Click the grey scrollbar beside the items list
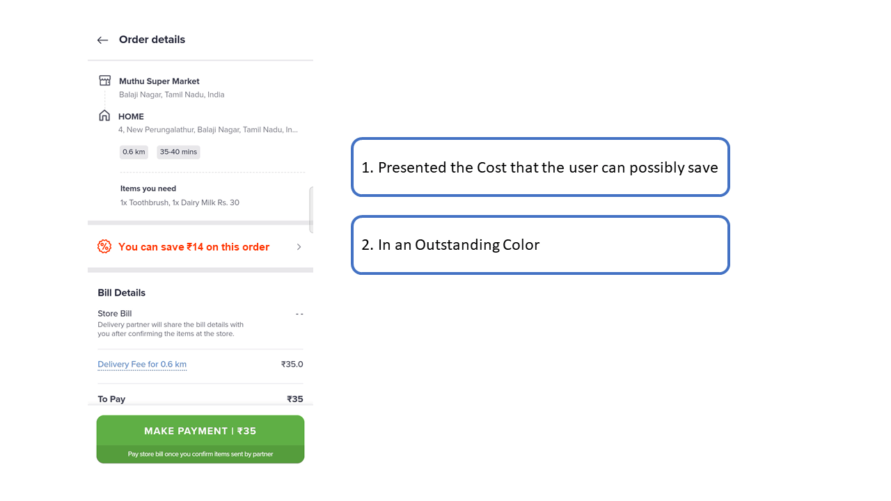Screen dimensions: 891x501 (311, 209)
